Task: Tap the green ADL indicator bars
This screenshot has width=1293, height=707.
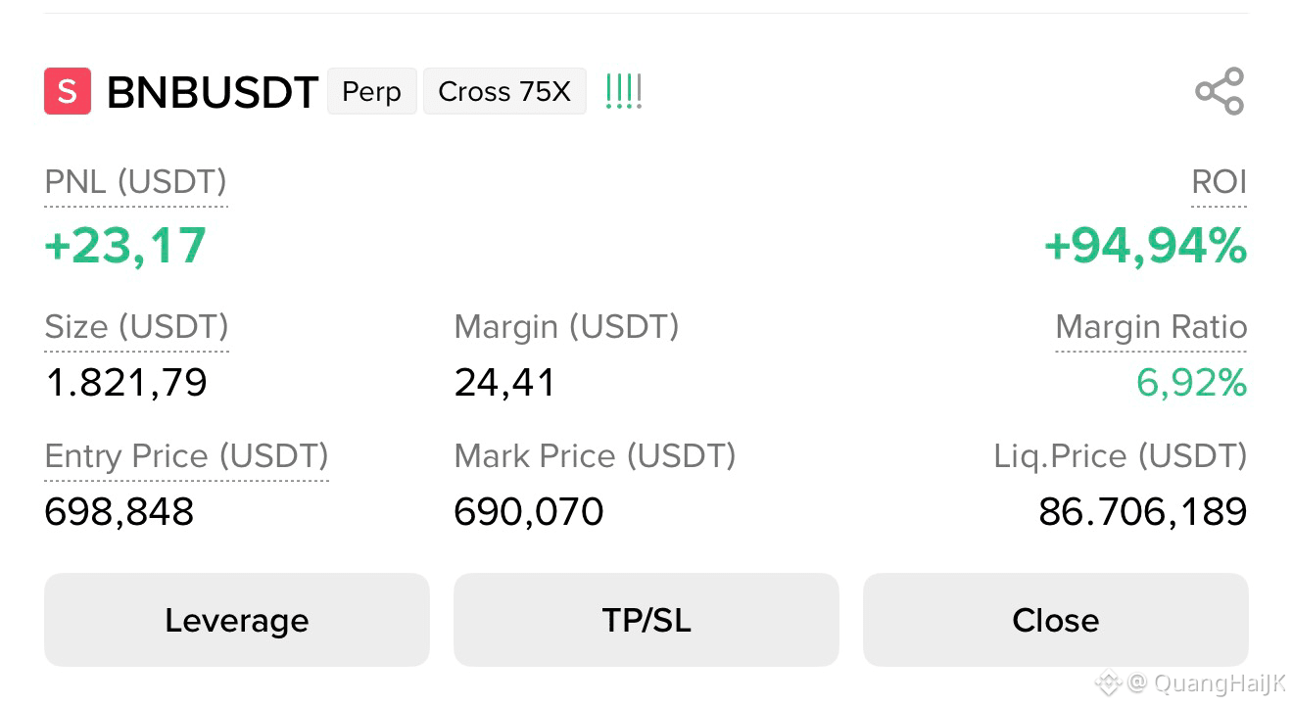Action: (x=624, y=91)
